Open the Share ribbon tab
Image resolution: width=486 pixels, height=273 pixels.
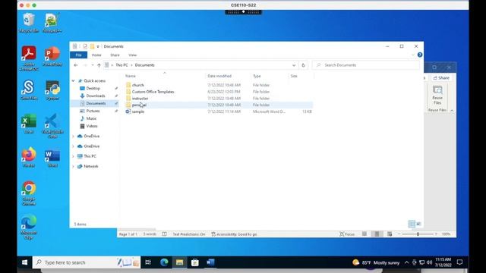[115, 55]
